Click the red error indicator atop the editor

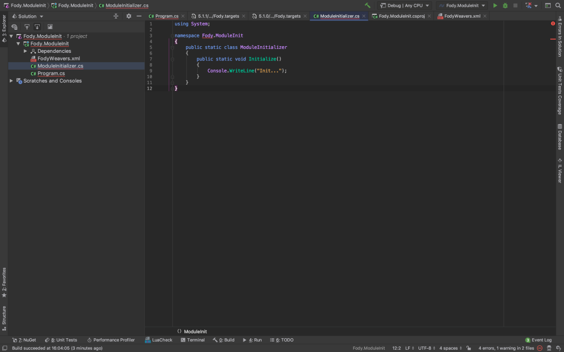click(553, 24)
